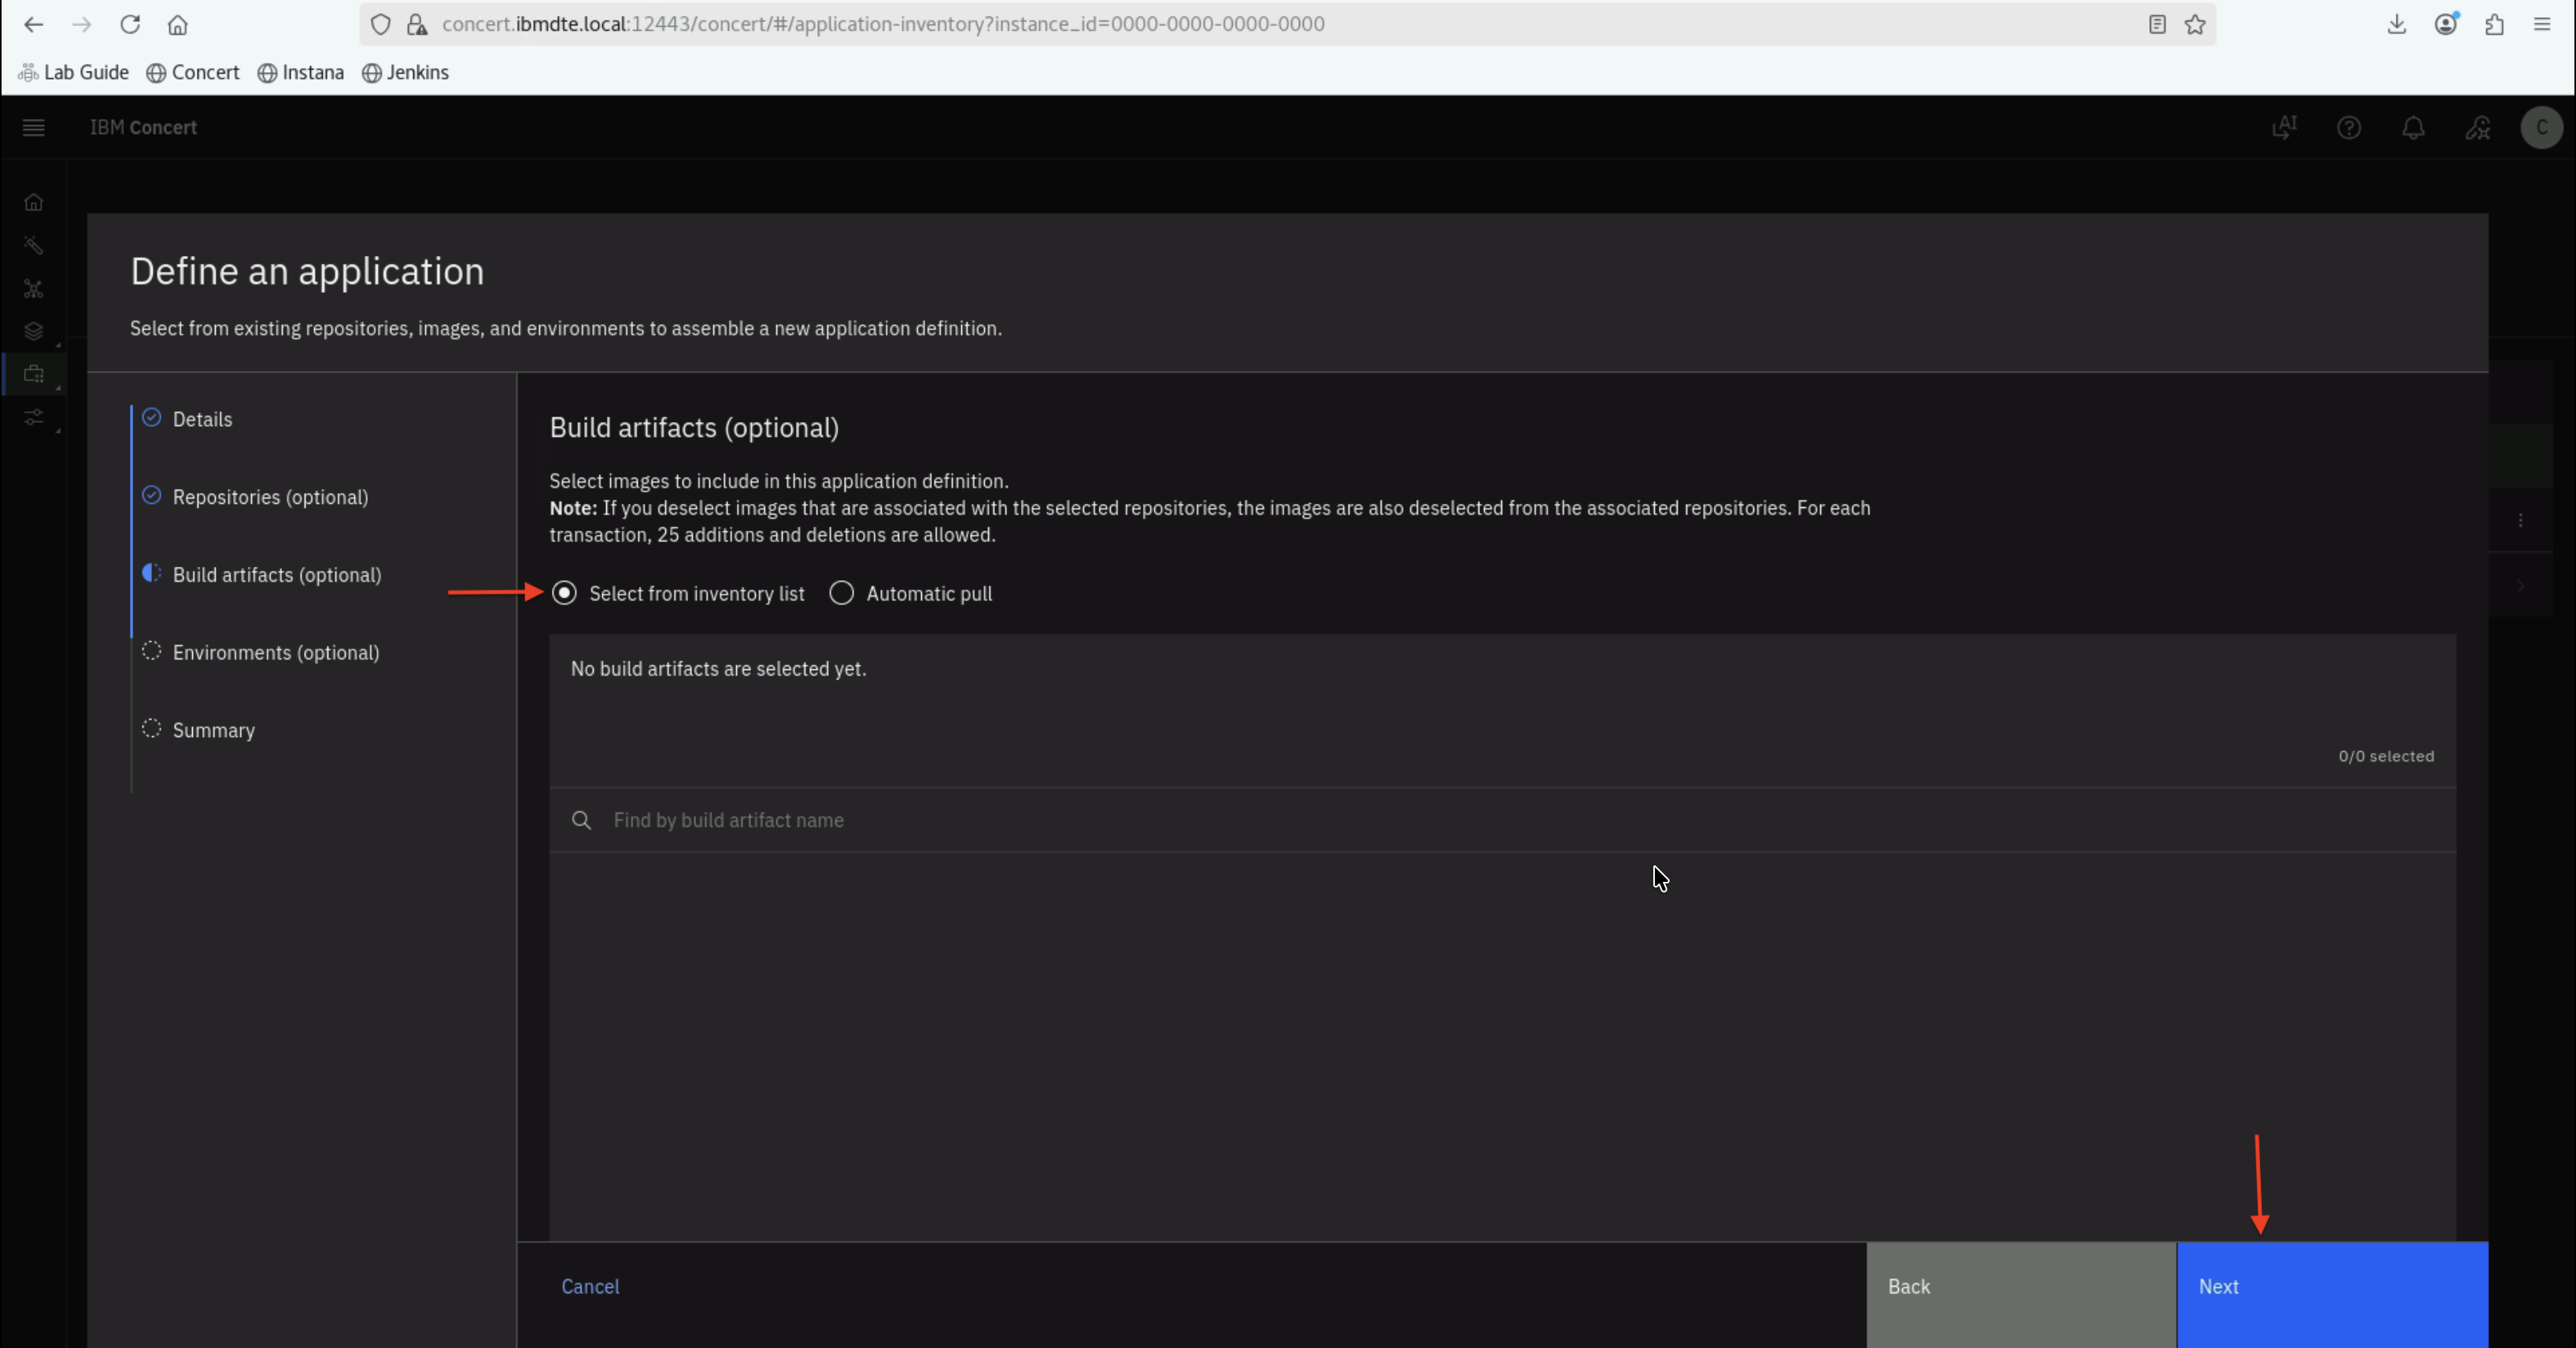Select the Build artifacts (optional) step
This screenshot has width=2576, height=1348.
point(262,575)
